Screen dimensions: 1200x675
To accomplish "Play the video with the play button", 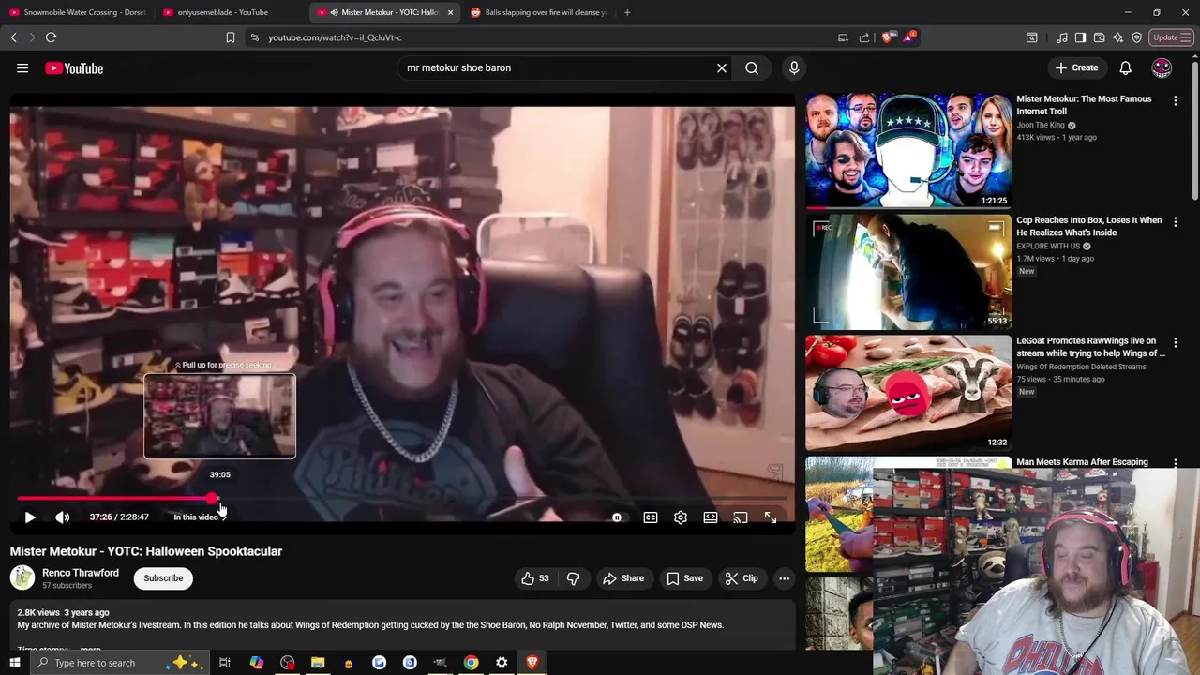I will (30, 517).
